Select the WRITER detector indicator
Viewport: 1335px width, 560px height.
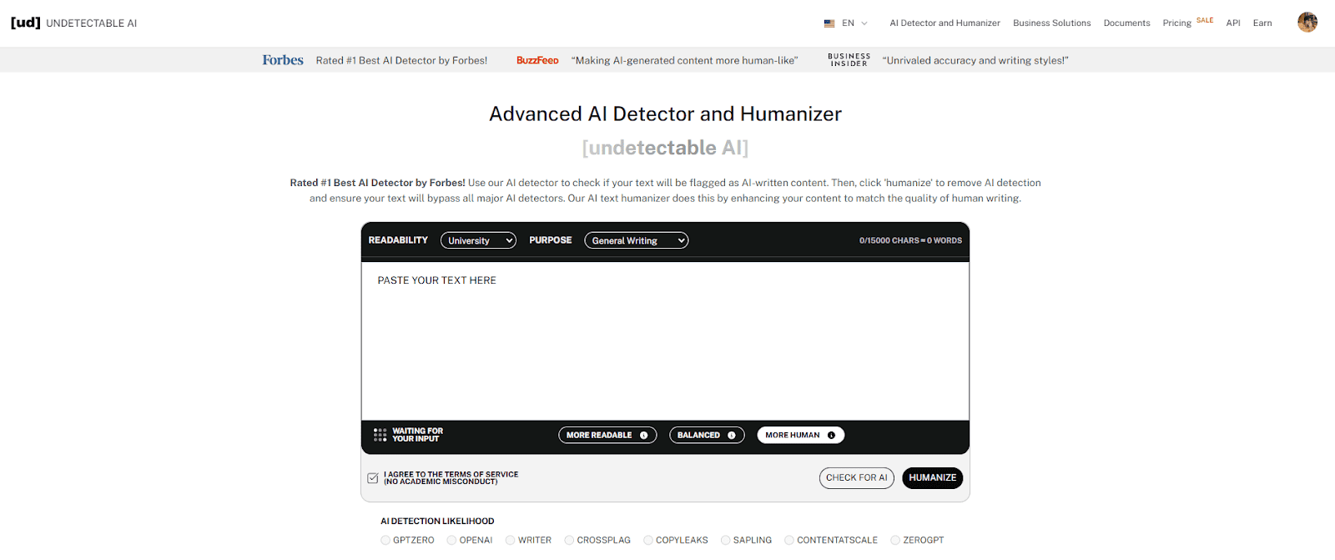pos(510,540)
